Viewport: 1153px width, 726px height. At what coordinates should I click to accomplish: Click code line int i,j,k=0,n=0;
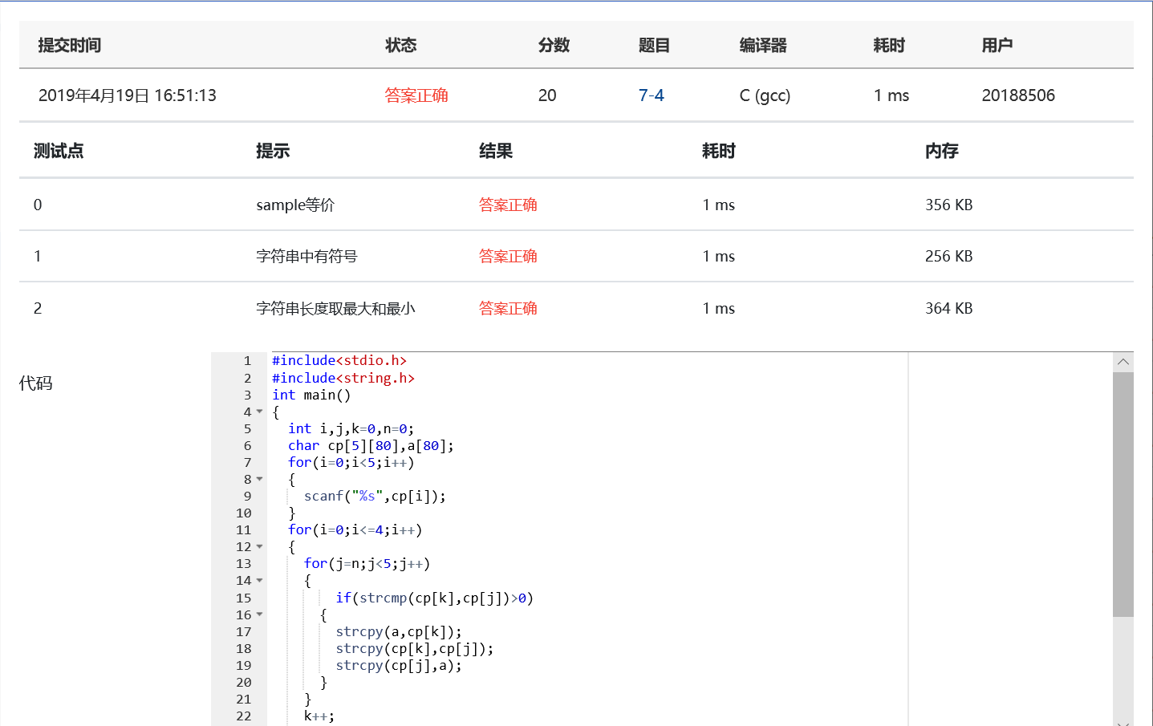[351, 428]
